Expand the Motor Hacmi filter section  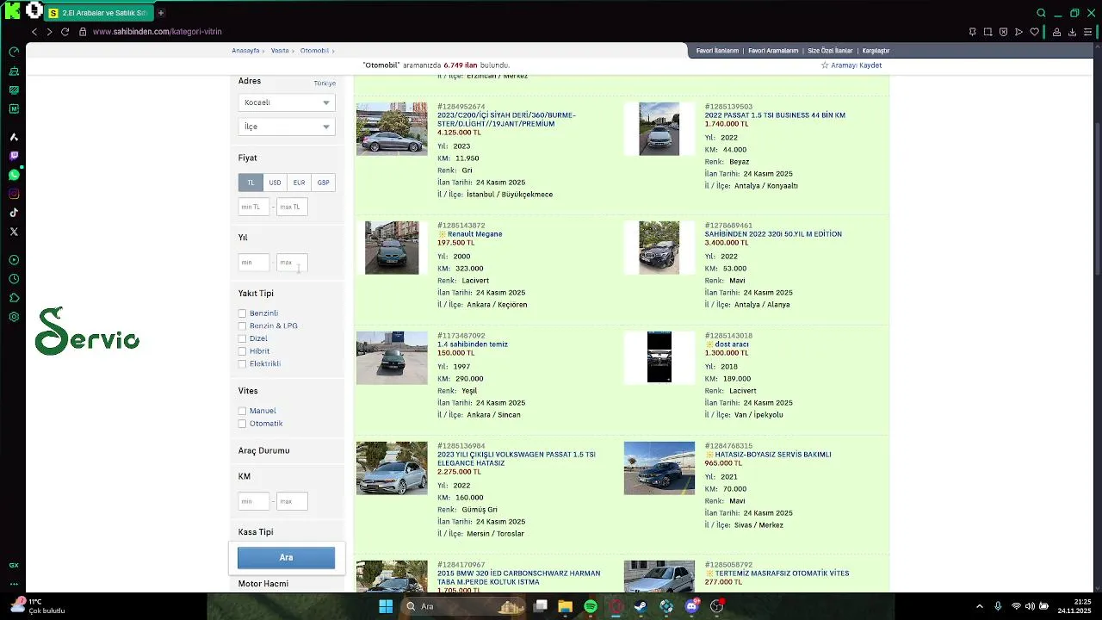coord(263,584)
